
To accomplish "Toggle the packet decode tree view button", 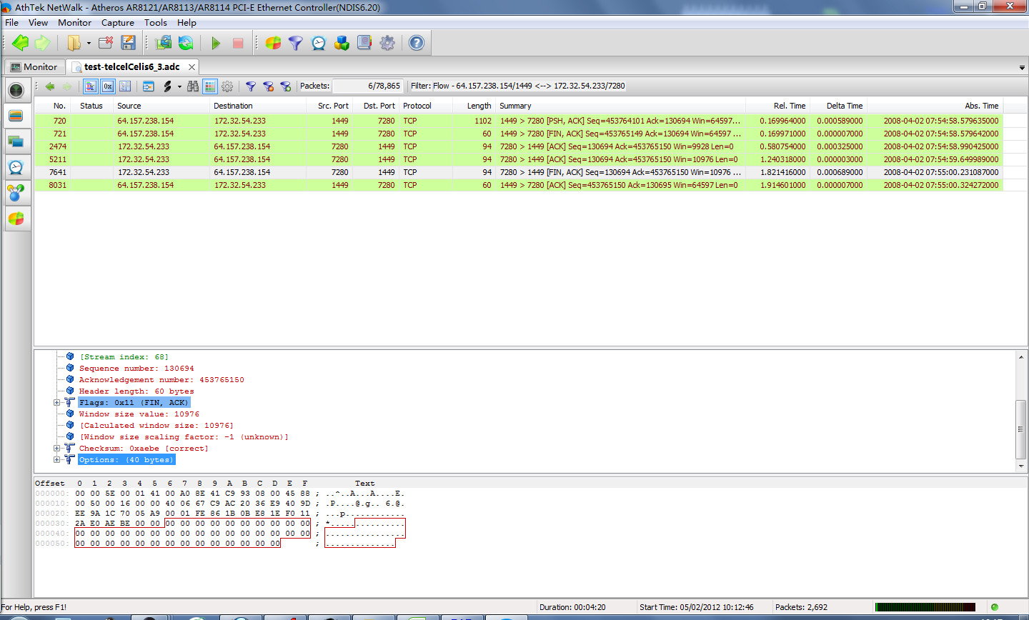I will (91, 86).
